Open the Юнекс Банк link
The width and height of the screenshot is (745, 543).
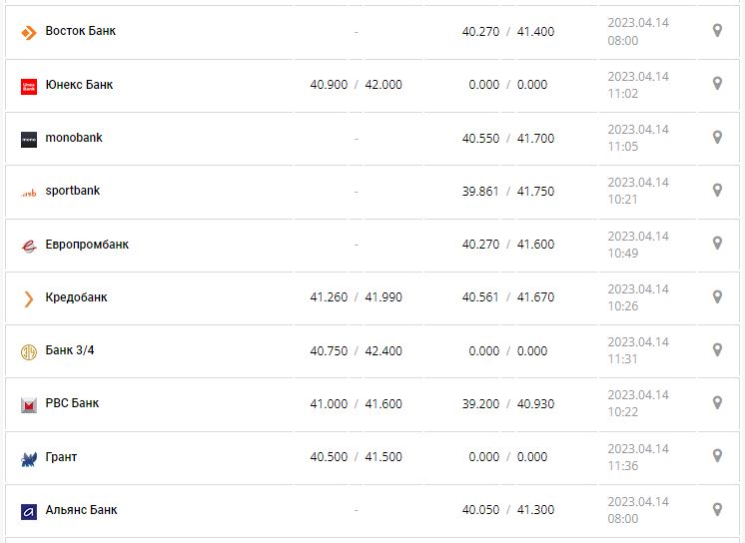click(79, 85)
